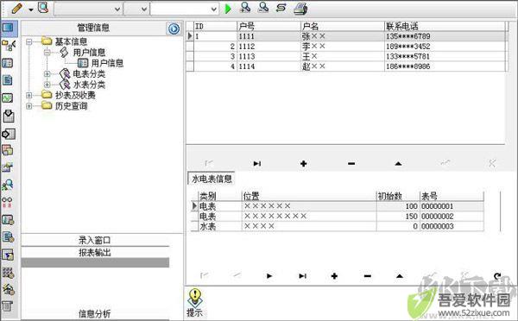Click the chart with gear sidebar icon
518x321 pixels.
(x=8, y=220)
